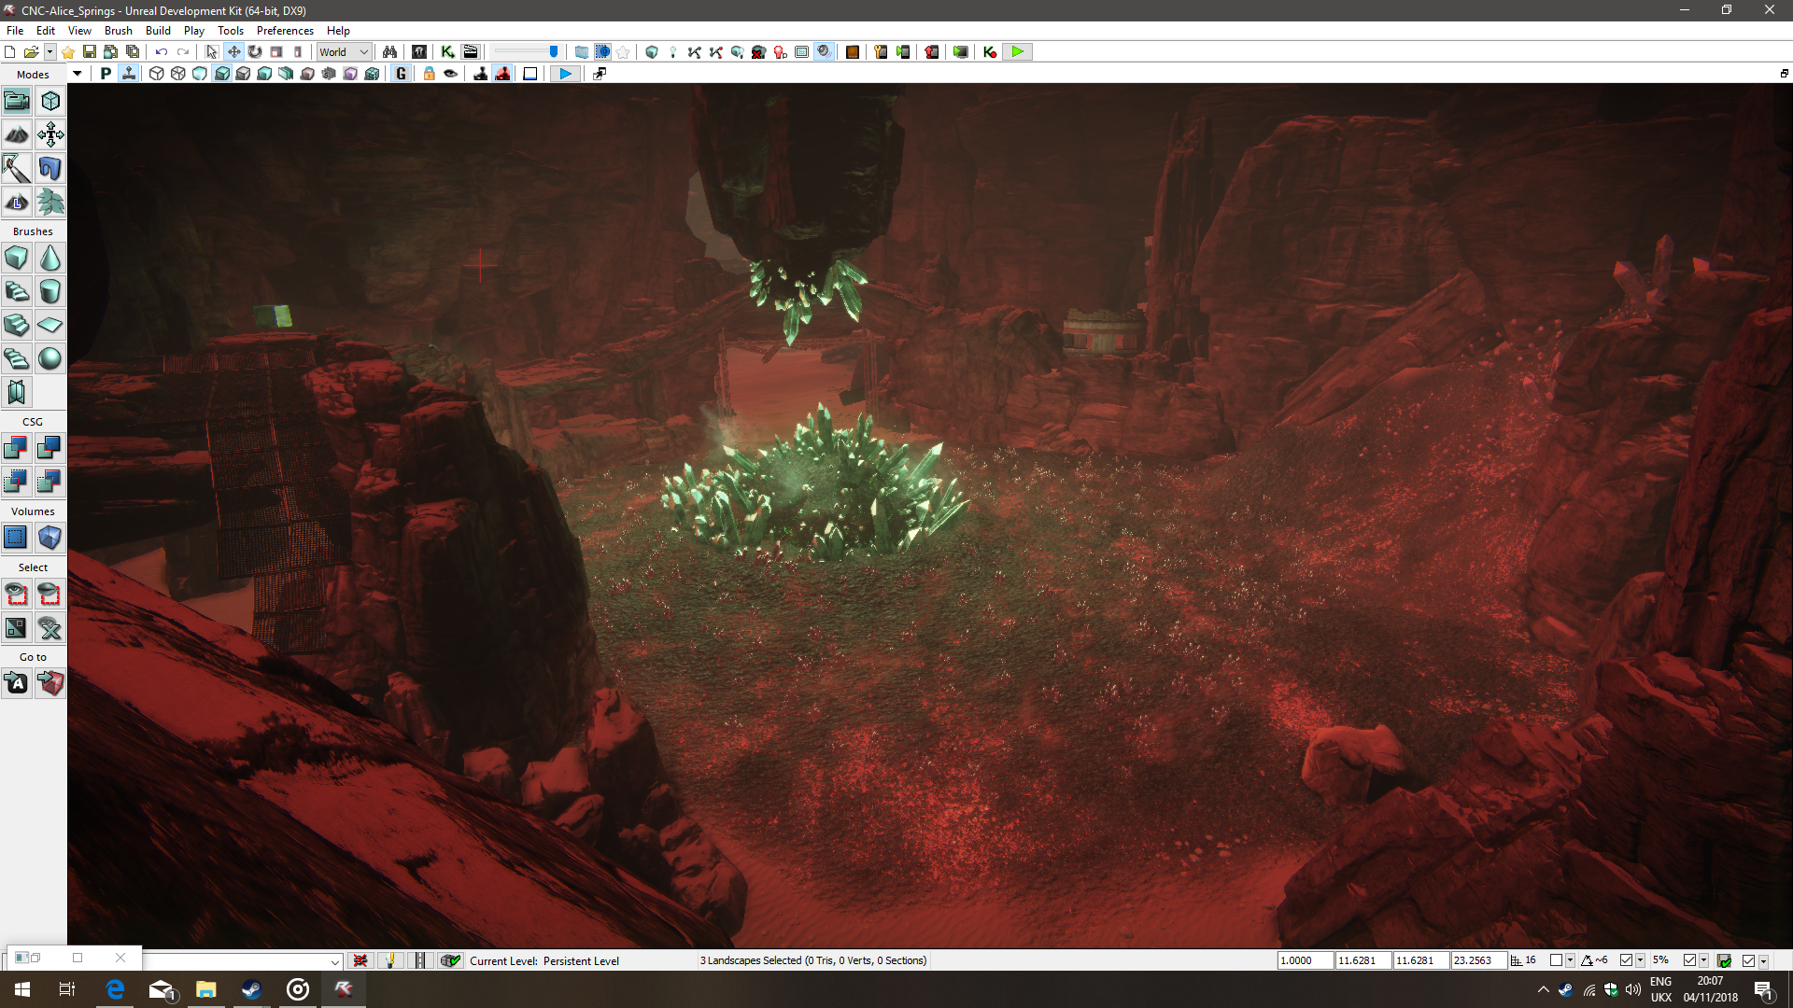Open the command console dropdown in status bar
The image size is (1793, 1008).
pos(334,961)
